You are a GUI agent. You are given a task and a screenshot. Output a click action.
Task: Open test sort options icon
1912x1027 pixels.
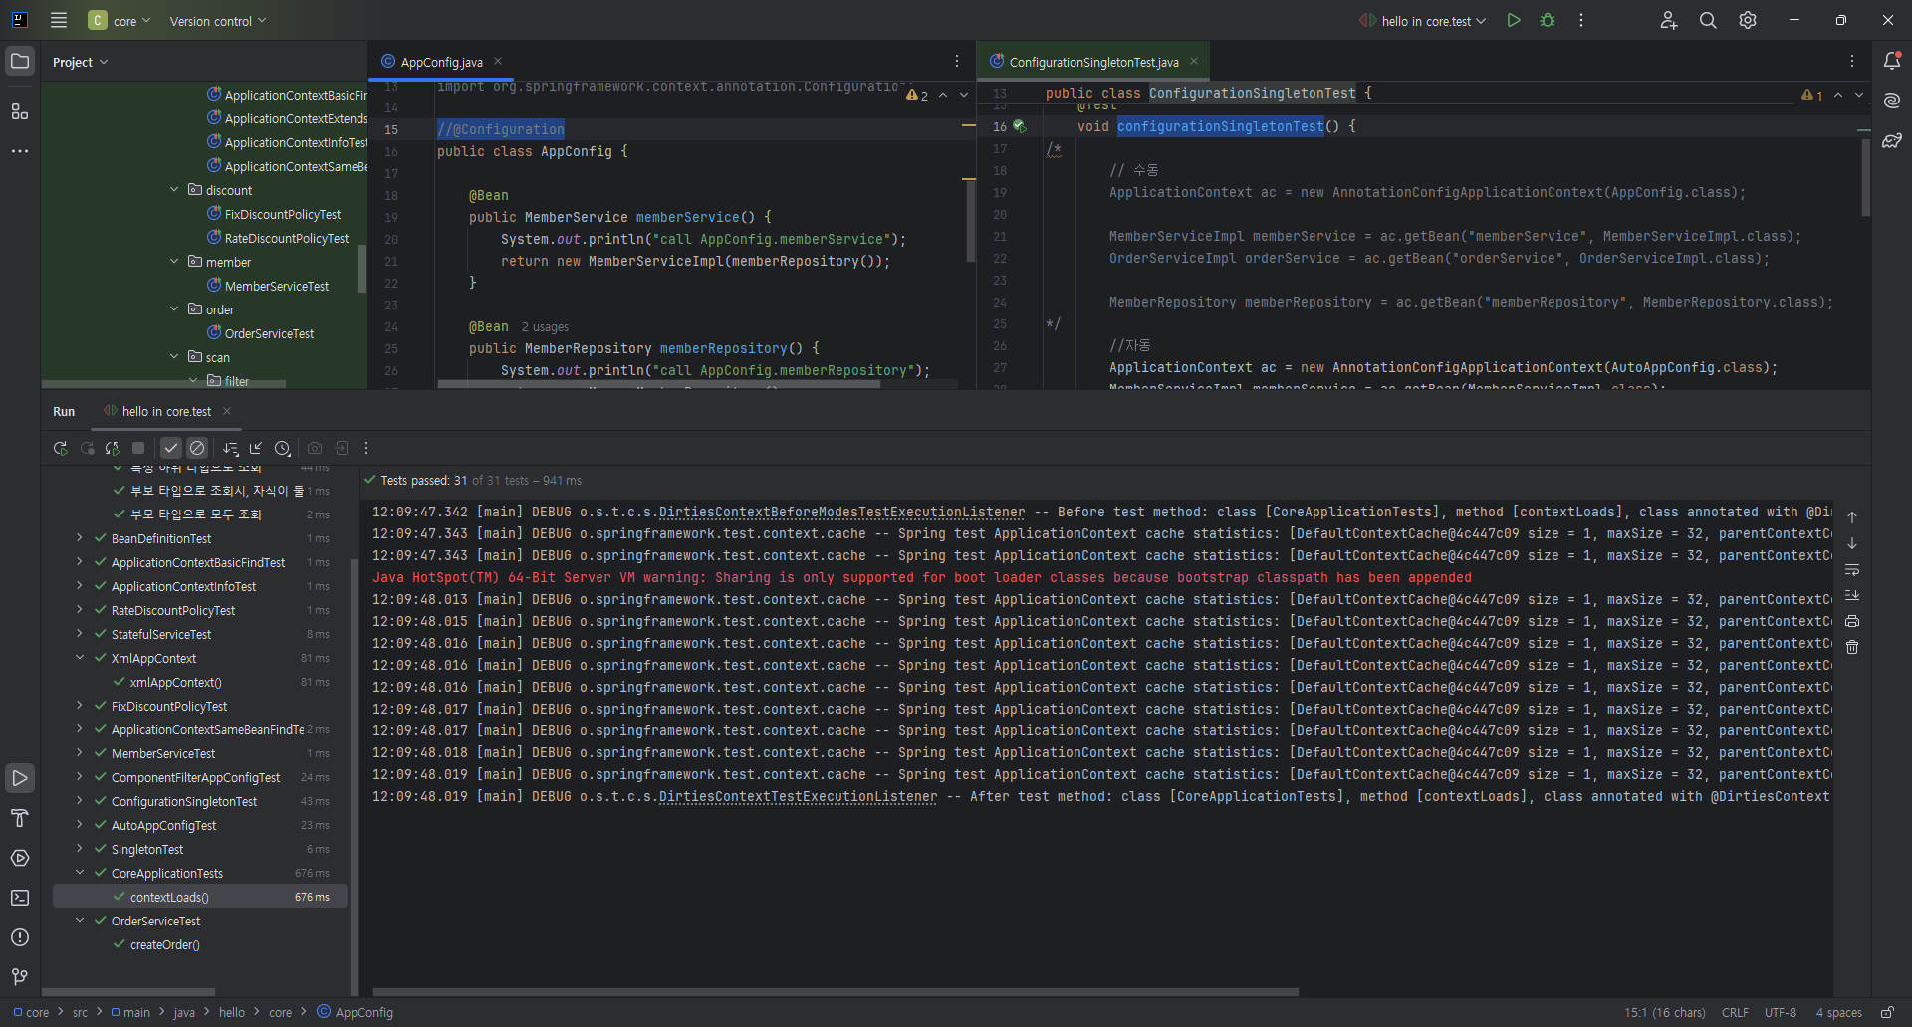pos(231,448)
